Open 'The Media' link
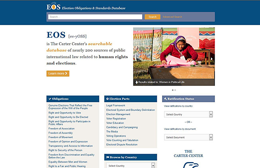 (112, 132)
